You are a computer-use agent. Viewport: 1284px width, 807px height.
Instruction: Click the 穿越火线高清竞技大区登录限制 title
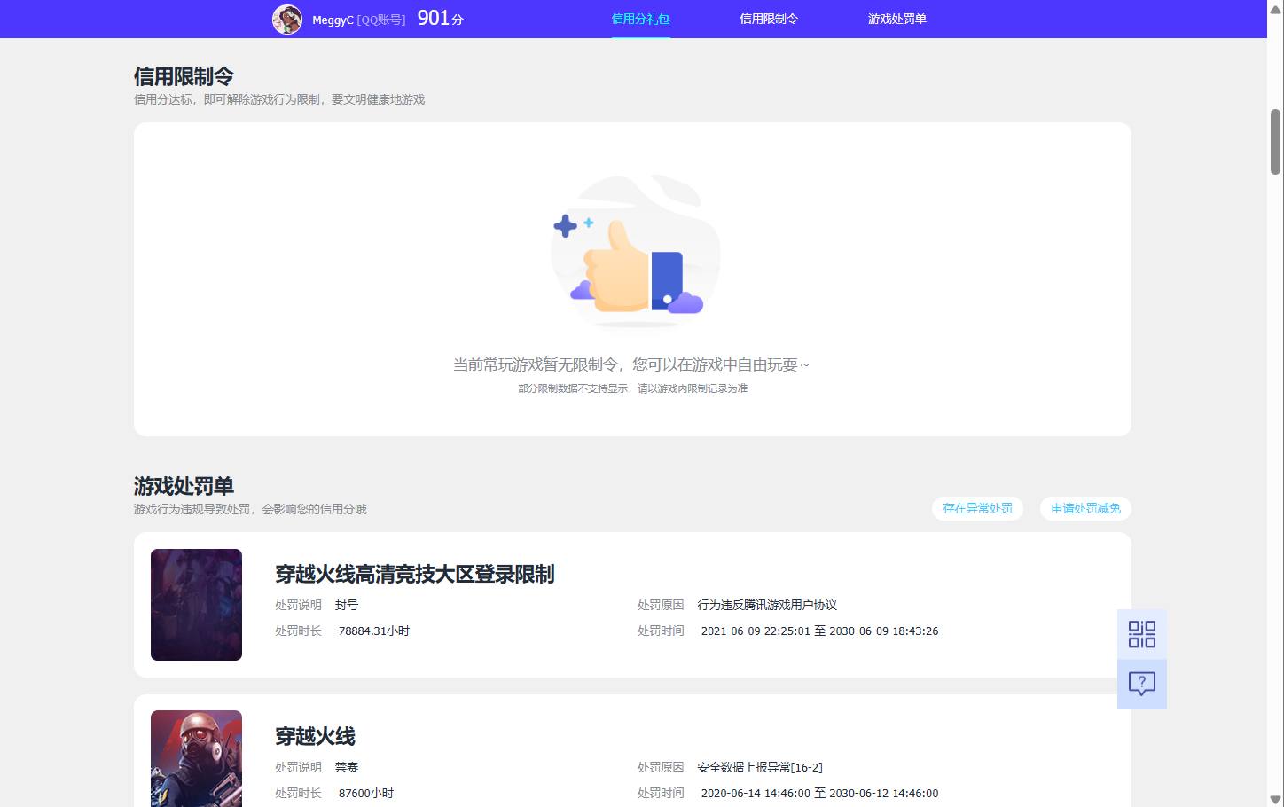coord(414,574)
